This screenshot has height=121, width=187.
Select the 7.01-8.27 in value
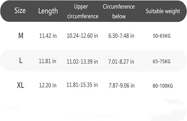(121, 61)
